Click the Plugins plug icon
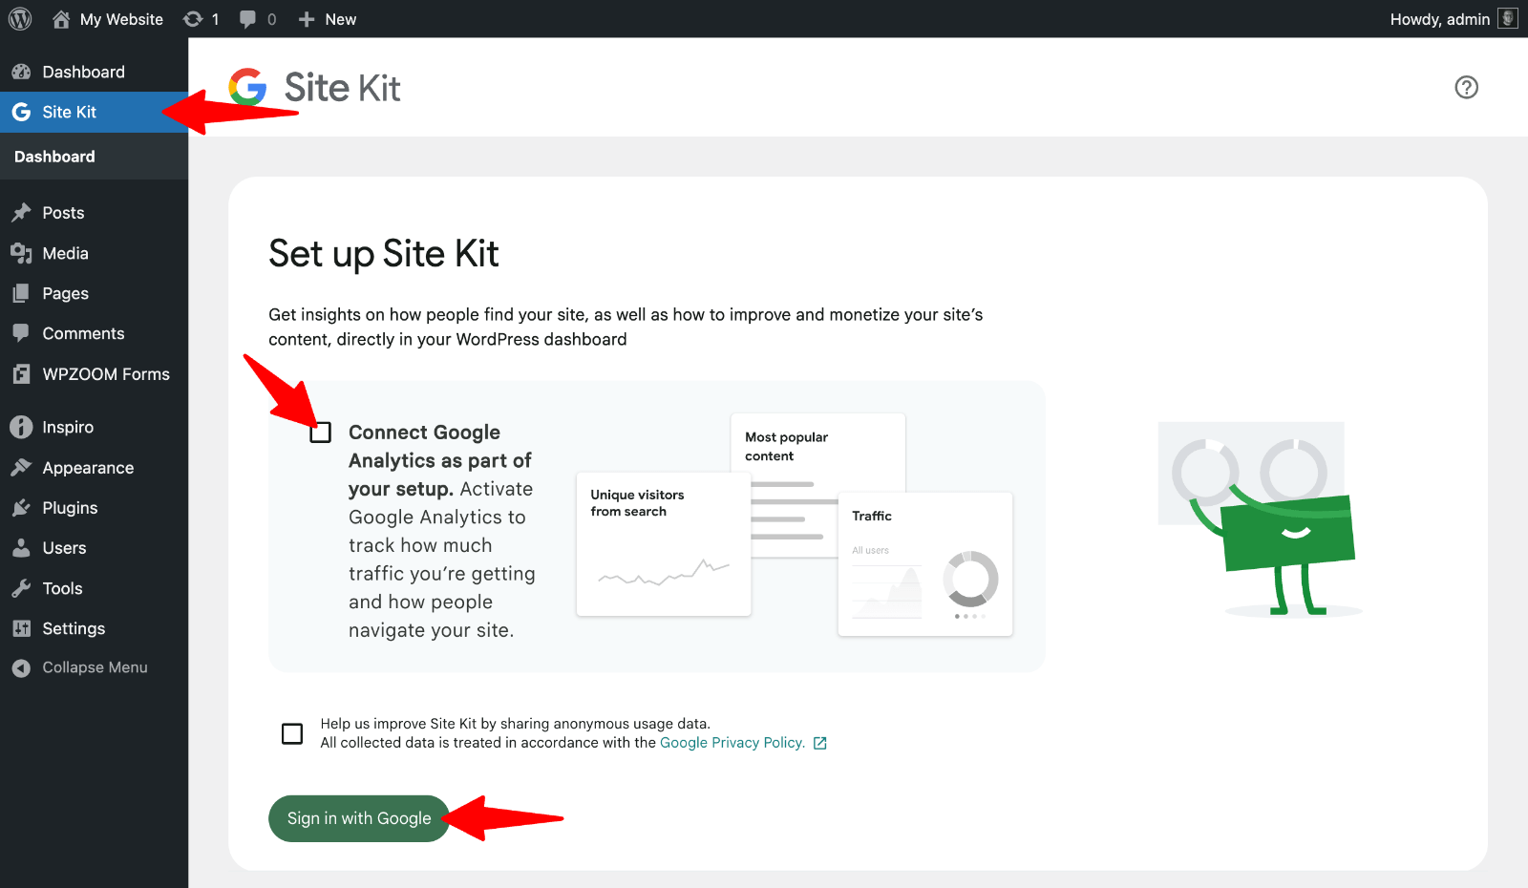The width and height of the screenshot is (1528, 888). click(x=21, y=508)
